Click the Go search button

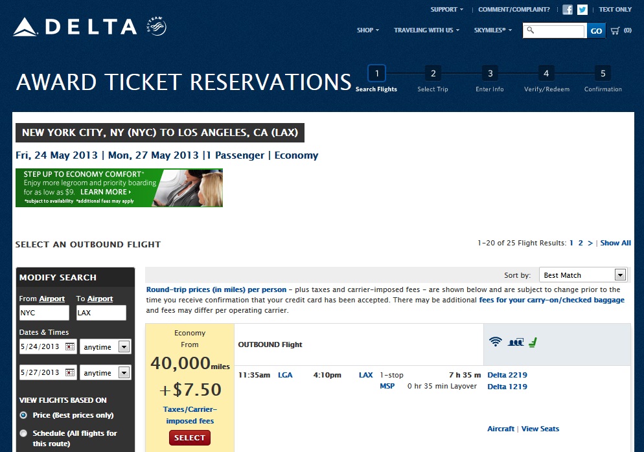596,30
